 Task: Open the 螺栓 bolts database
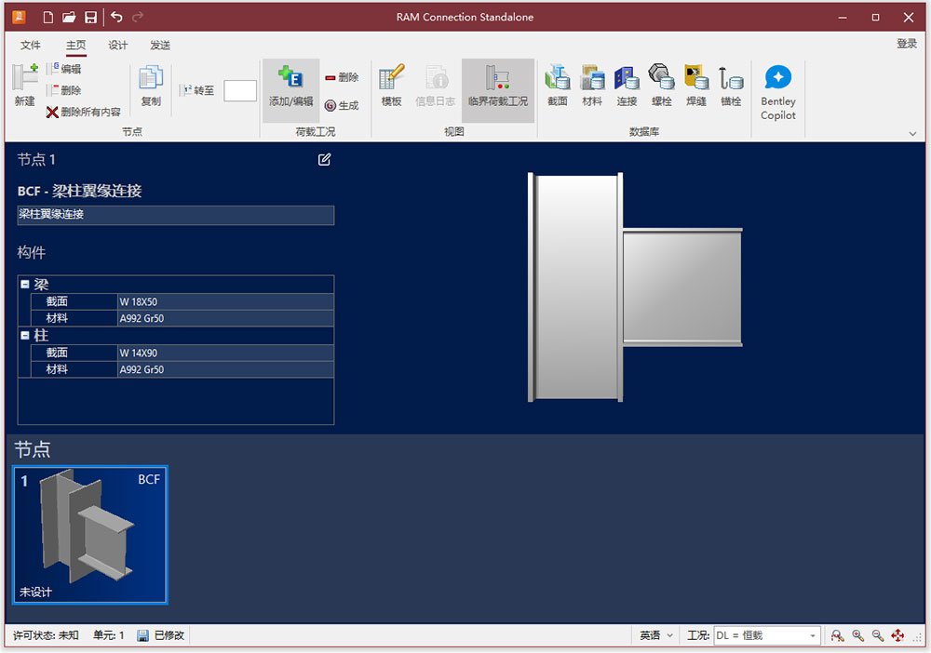661,87
